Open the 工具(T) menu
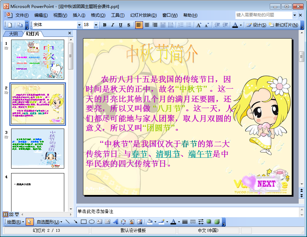The height and width of the screenshot is (237, 307). [118, 15]
